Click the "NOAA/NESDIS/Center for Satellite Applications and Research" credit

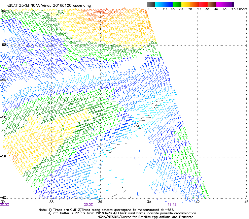click(x=145, y=217)
